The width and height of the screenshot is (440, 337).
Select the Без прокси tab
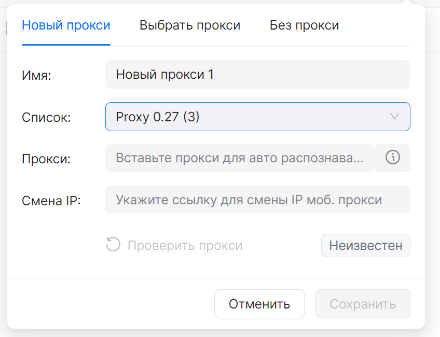pos(304,25)
